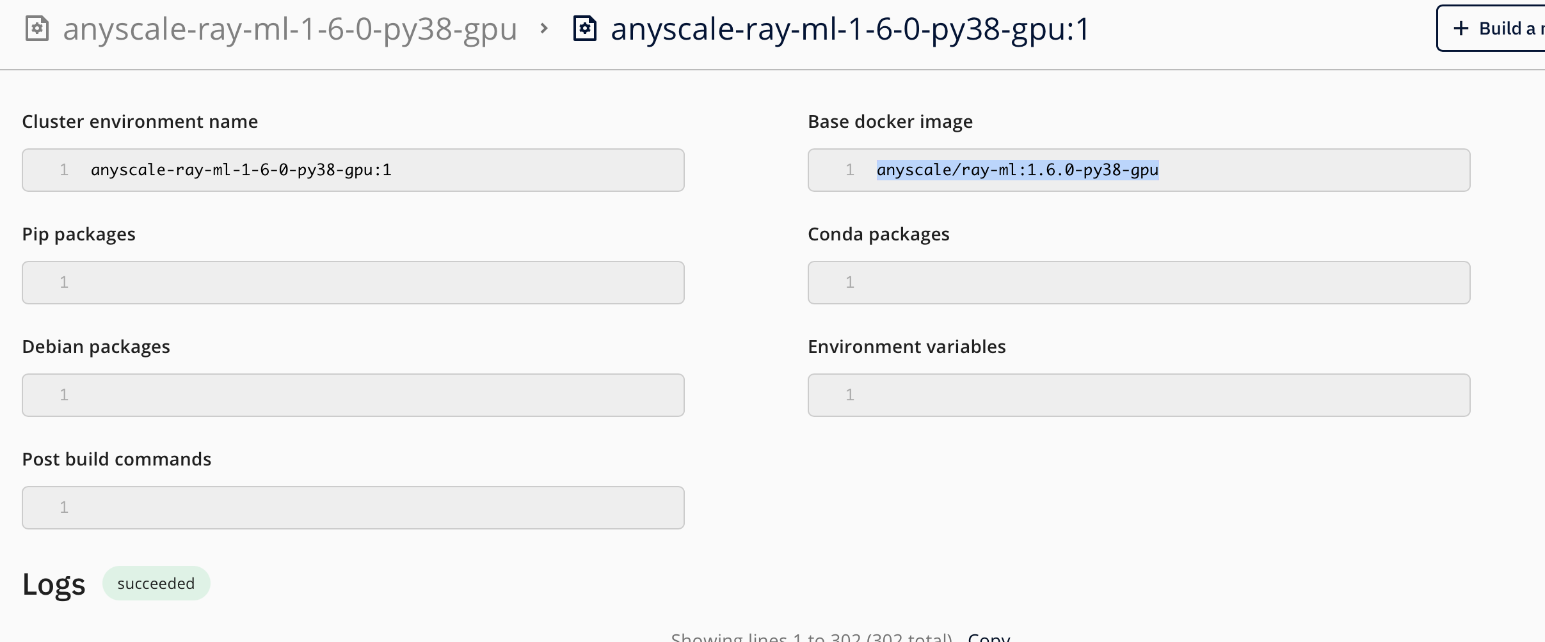Select the Debian packages text box
Image resolution: width=1545 pixels, height=642 pixels.
tap(353, 395)
